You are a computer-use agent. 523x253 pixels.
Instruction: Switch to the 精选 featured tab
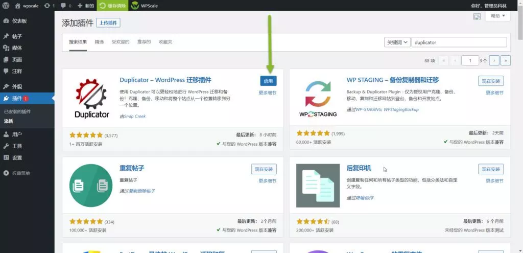[99, 42]
